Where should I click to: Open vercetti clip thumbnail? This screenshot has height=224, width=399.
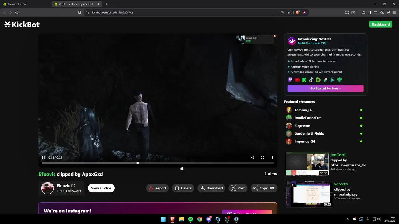point(309,194)
